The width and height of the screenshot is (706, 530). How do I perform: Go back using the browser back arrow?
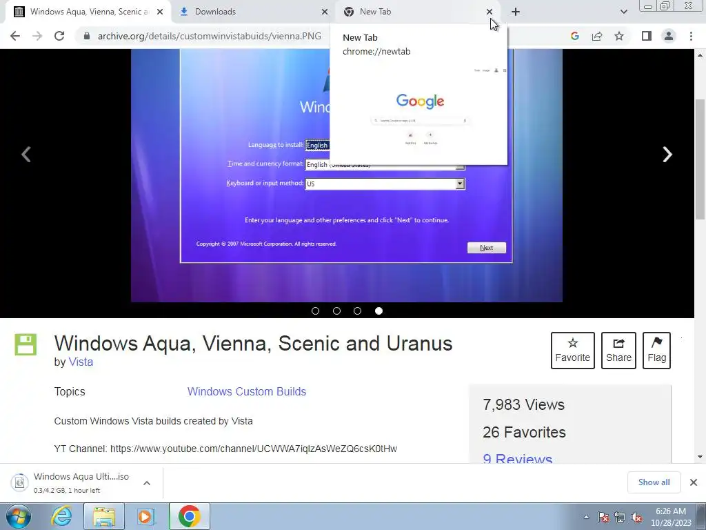(15, 36)
